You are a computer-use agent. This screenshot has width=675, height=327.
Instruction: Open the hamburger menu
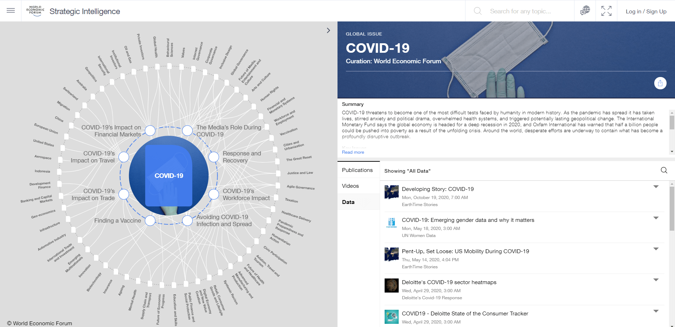click(x=11, y=11)
